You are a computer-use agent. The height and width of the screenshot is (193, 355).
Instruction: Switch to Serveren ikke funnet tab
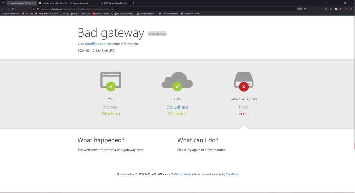84,3
